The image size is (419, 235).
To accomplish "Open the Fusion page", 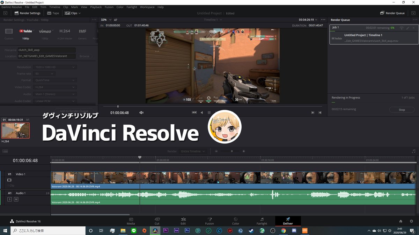I will [x=209, y=221].
